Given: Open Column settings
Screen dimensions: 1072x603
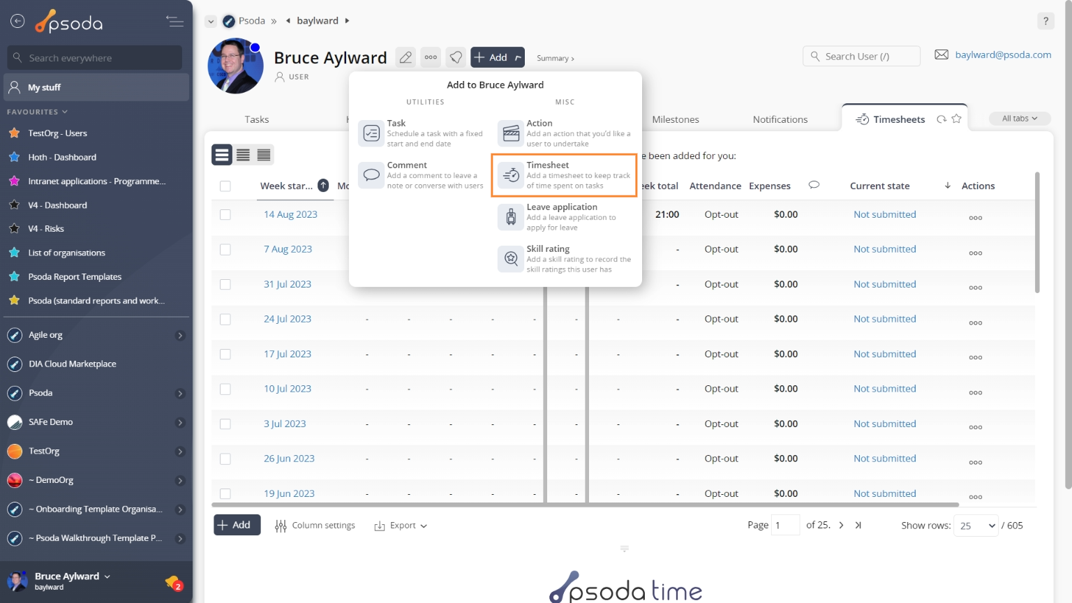Looking at the screenshot, I should (315, 526).
